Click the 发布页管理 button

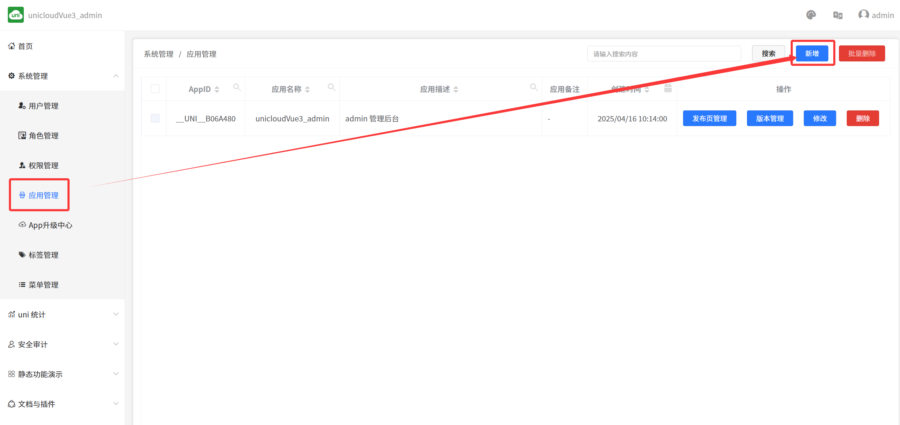(x=709, y=119)
